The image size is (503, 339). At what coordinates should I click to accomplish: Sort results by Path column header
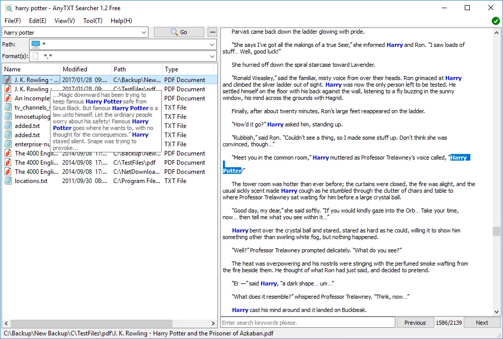[137, 69]
